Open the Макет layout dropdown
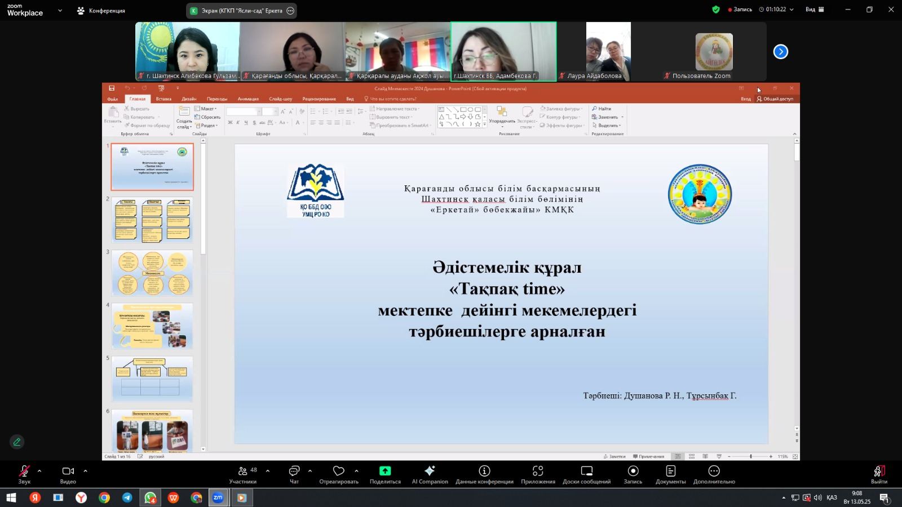 (x=207, y=108)
